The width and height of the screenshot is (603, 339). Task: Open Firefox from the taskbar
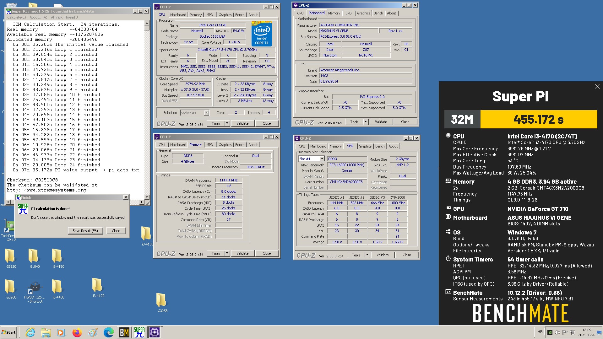click(x=77, y=332)
